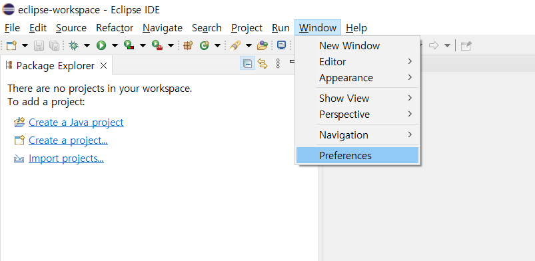Viewport: 535px width, 261px height.
Task: Select Preferences in the Window menu
Action: click(x=357, y=156)
